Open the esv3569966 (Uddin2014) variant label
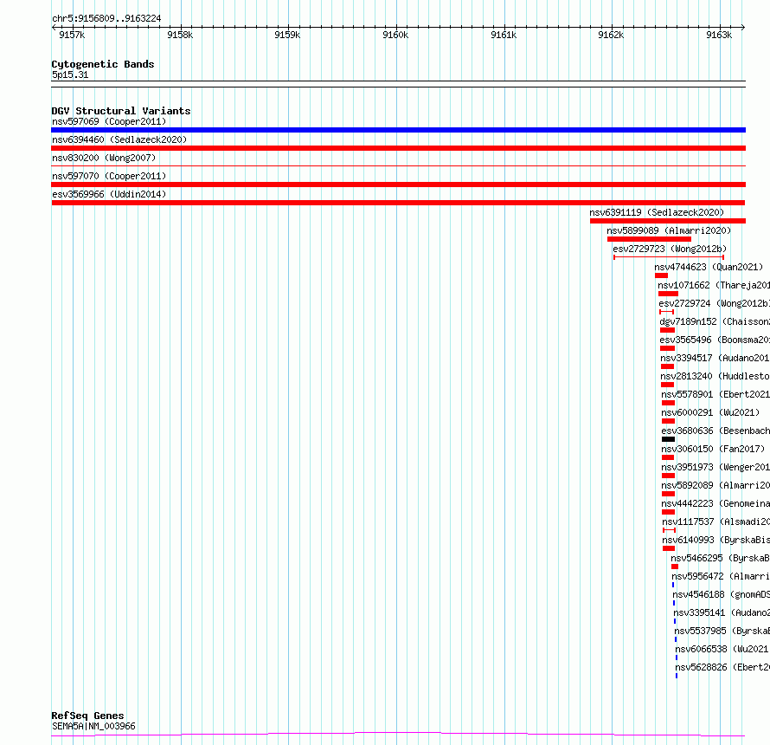The image size is (770, 745). click(x=109, y=194)
